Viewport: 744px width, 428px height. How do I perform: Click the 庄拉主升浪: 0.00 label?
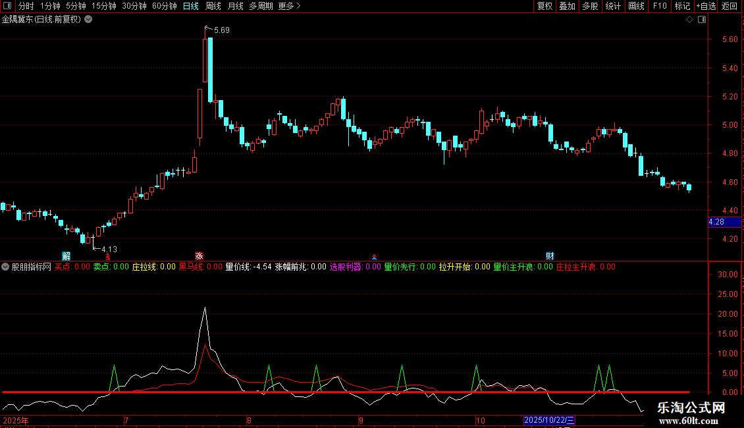586,267
